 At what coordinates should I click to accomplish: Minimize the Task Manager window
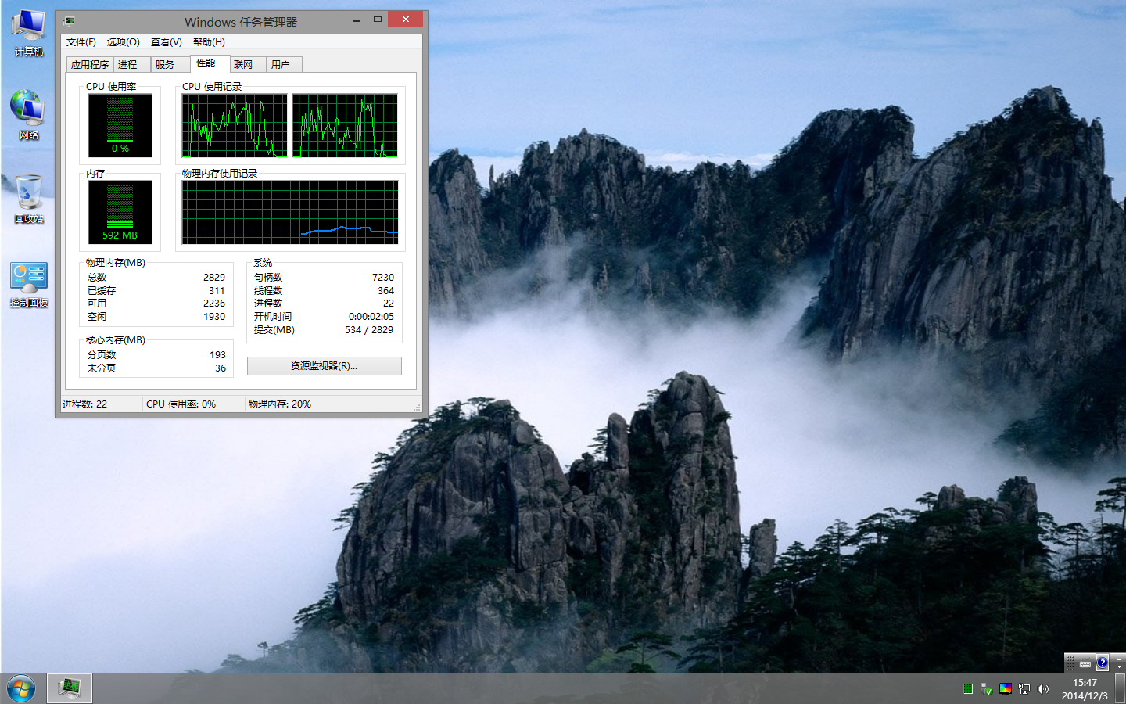coord(357,20)
